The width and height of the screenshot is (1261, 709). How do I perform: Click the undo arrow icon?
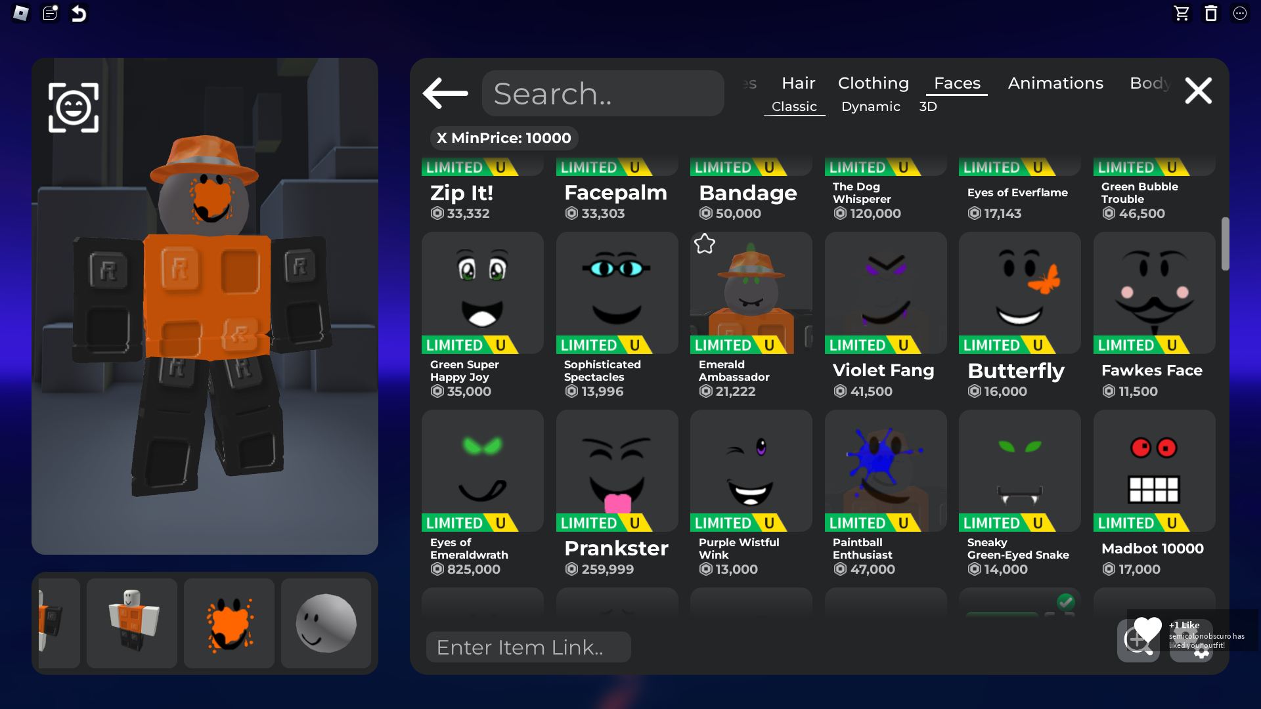coord(79,13)
